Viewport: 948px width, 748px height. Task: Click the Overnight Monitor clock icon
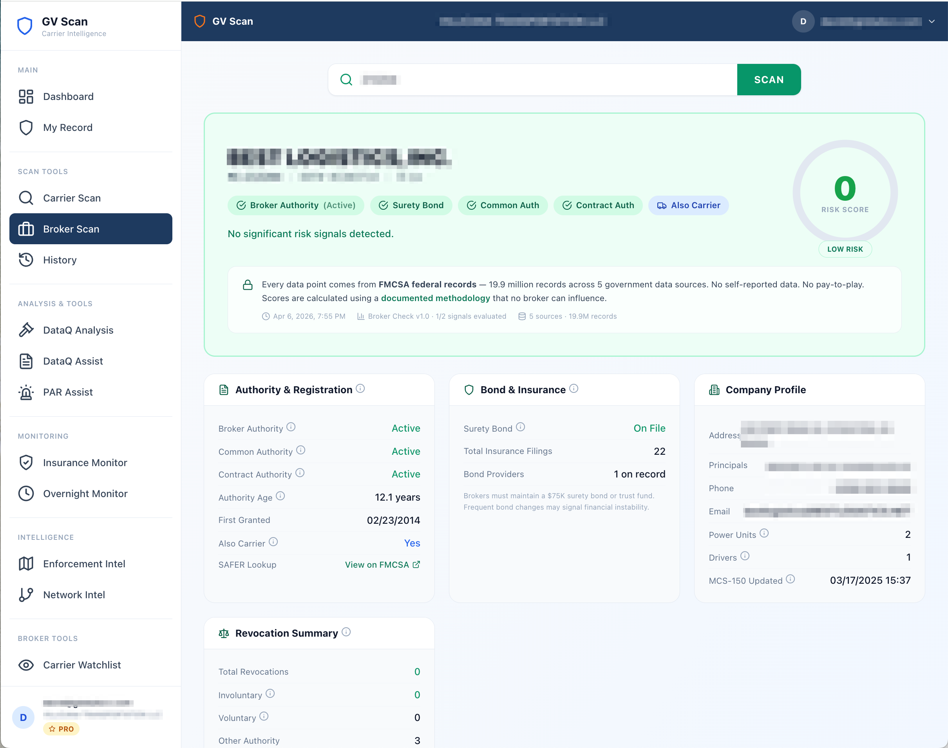click(x=26, y=494)
